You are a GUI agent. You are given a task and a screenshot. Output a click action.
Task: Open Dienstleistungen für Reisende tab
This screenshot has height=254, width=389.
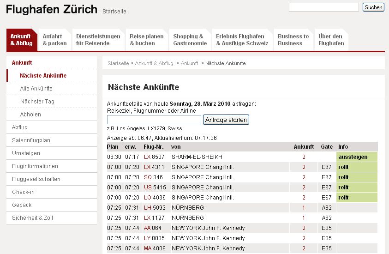[98, 40]
